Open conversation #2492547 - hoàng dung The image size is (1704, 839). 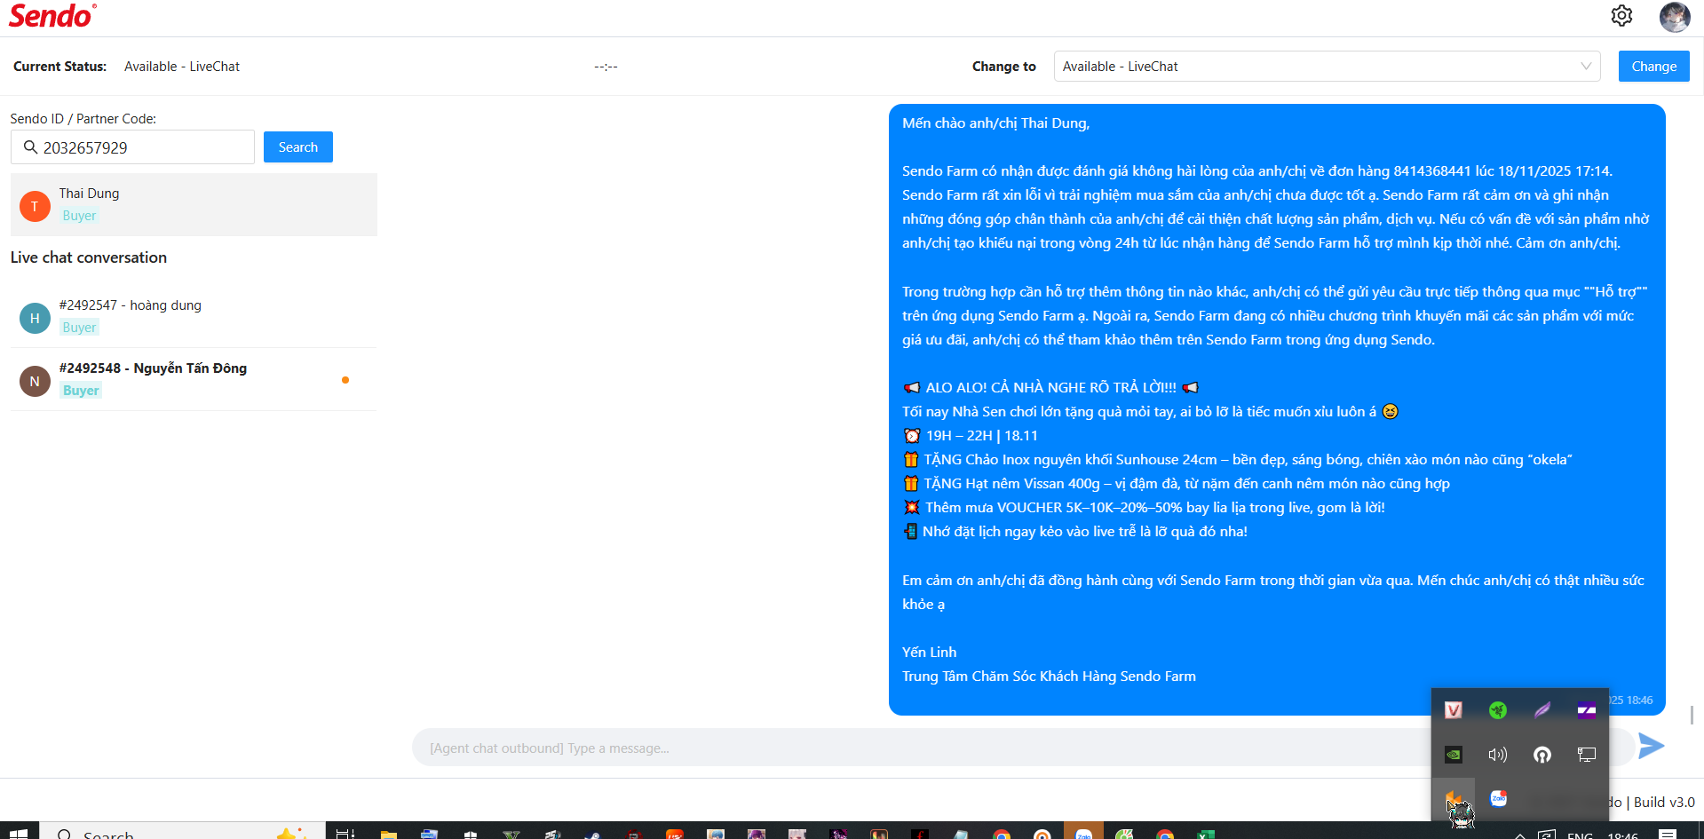pyautogui.click(x=194, y=317)
